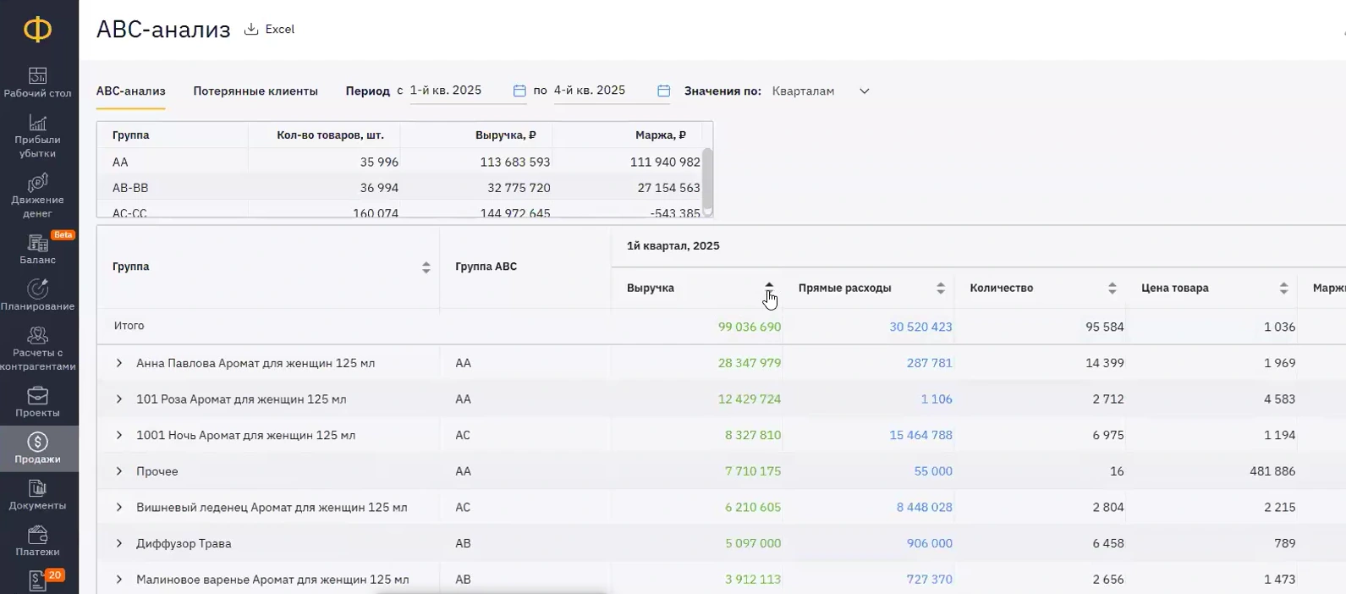Open Расчеты с контрагентами section

(x=37, y=349)
